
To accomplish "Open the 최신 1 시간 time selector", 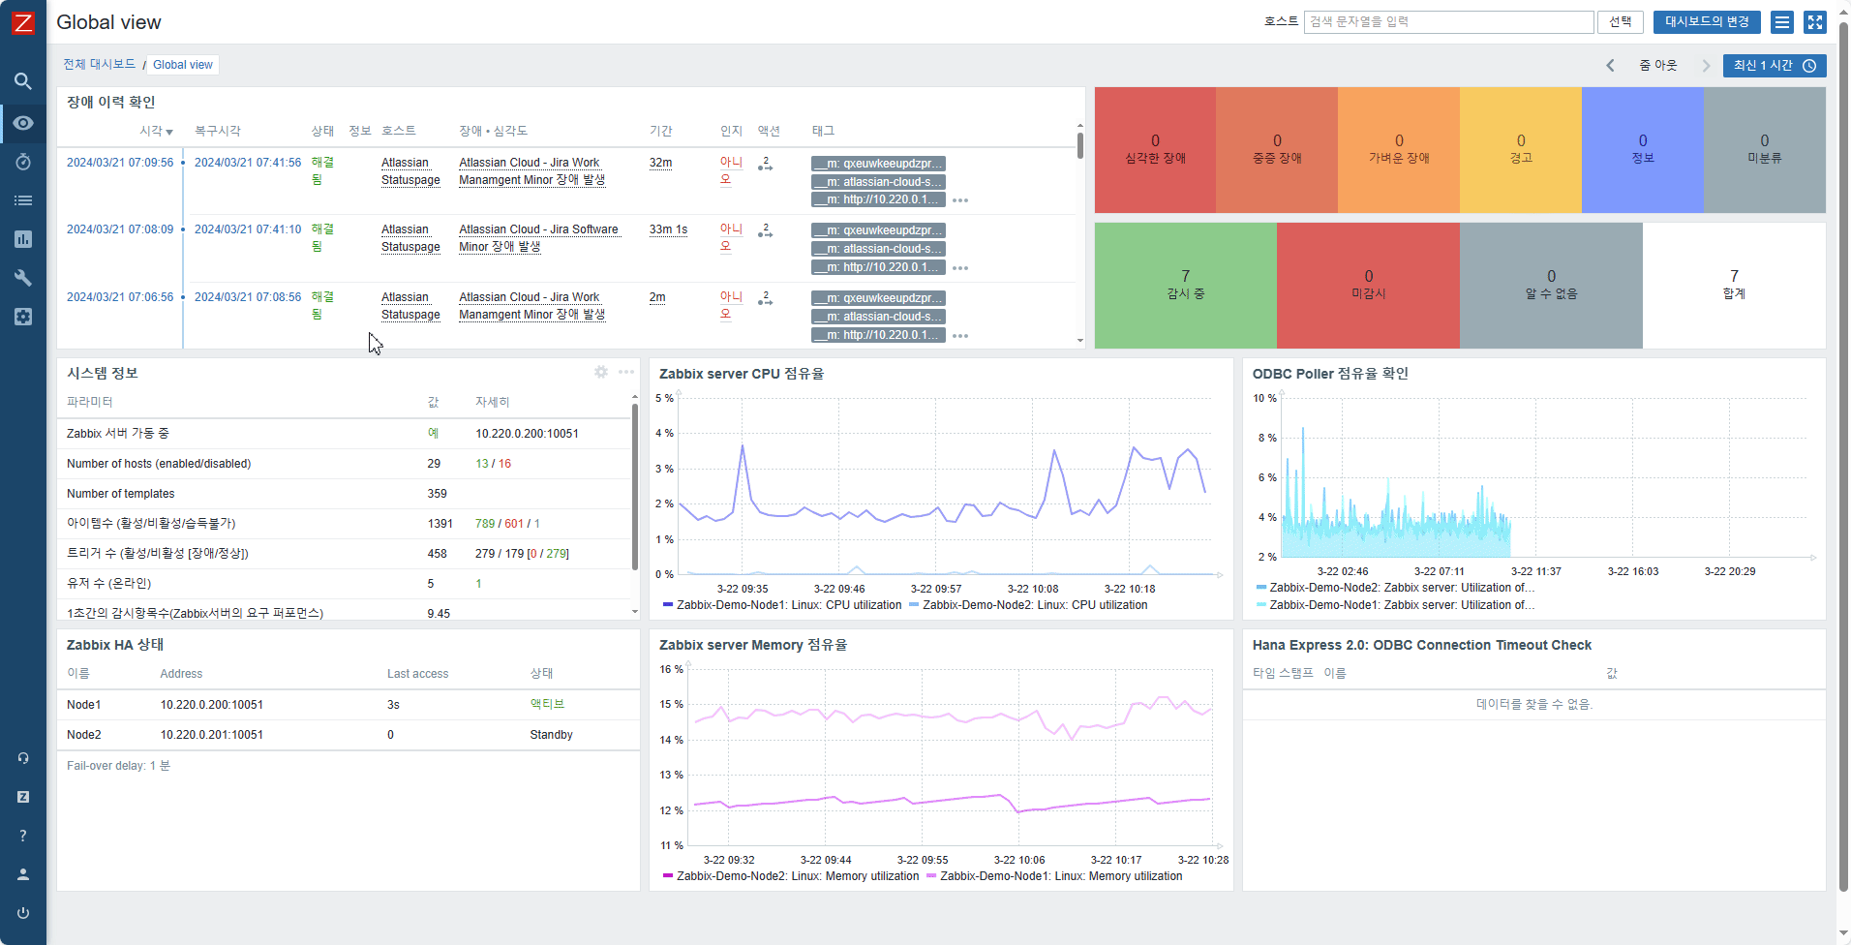I will pos(1775,66).
